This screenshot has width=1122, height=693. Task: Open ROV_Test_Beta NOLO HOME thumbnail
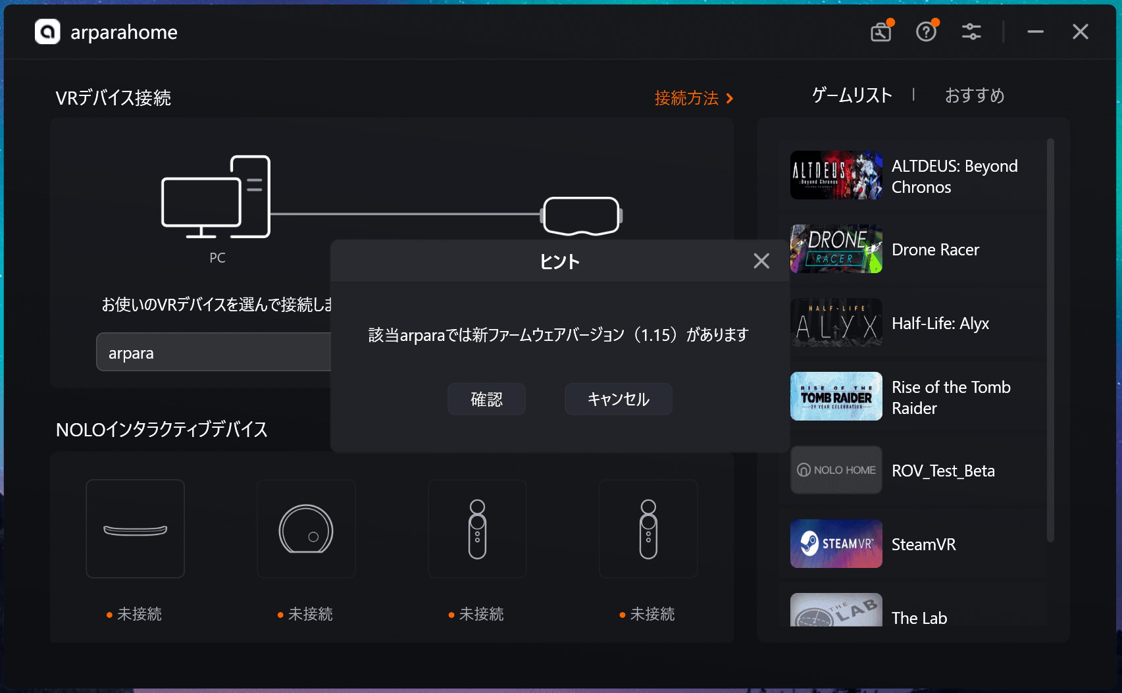(x=836, y=470)
